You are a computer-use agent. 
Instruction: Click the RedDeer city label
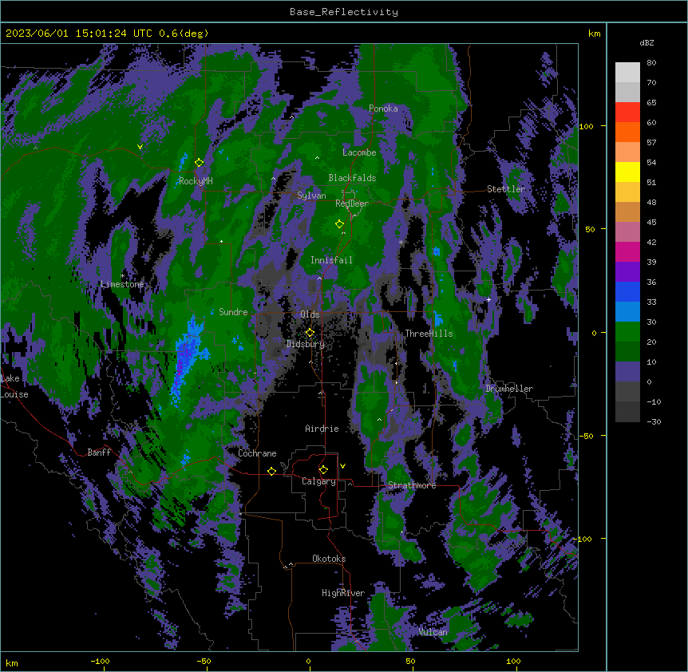352,204
